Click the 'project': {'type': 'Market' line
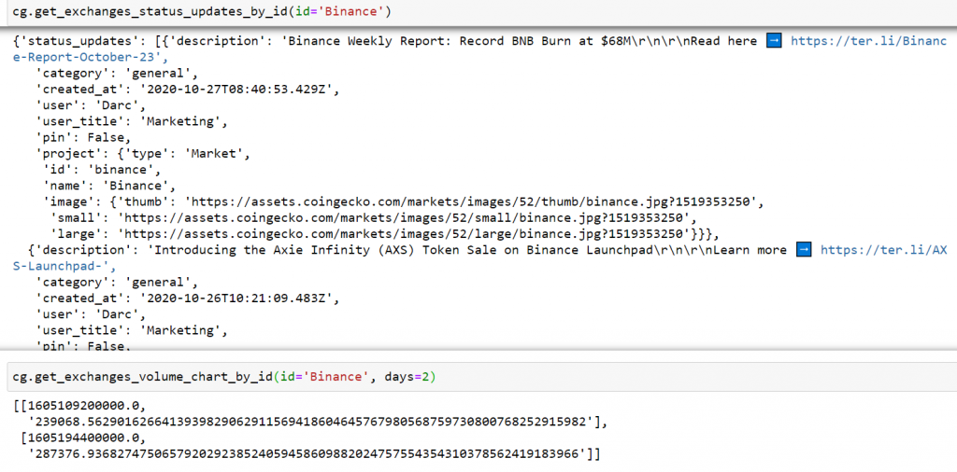957x472 pixels. click(x=143, y=154)
